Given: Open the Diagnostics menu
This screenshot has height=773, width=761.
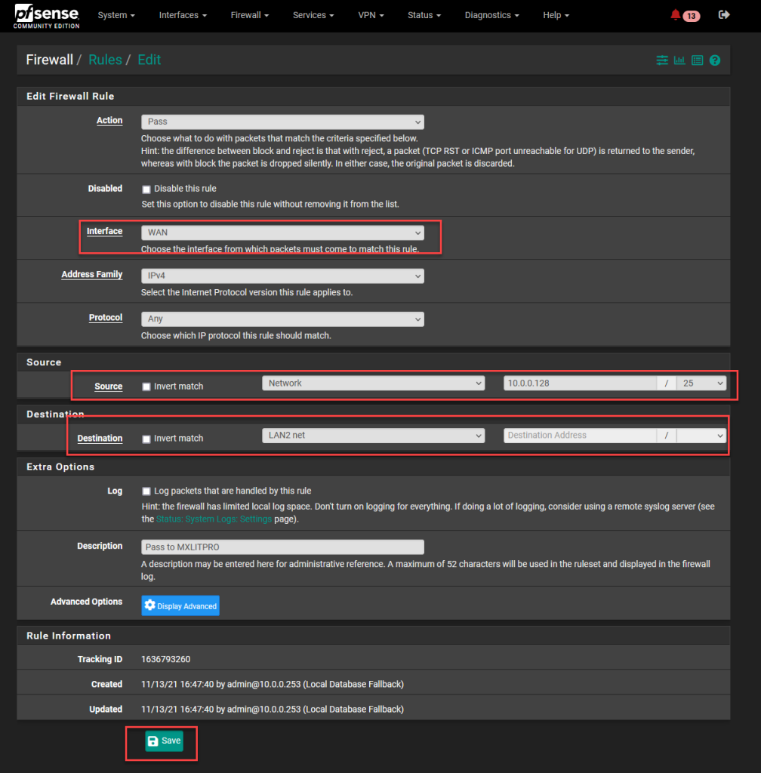Looking at the screenshot, I should (x=492, y=15).
